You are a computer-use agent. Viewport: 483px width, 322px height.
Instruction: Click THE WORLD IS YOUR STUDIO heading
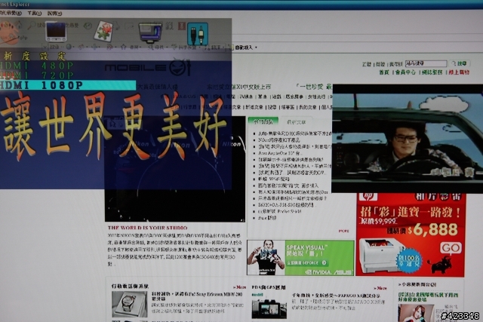click(x=148, y=228)
